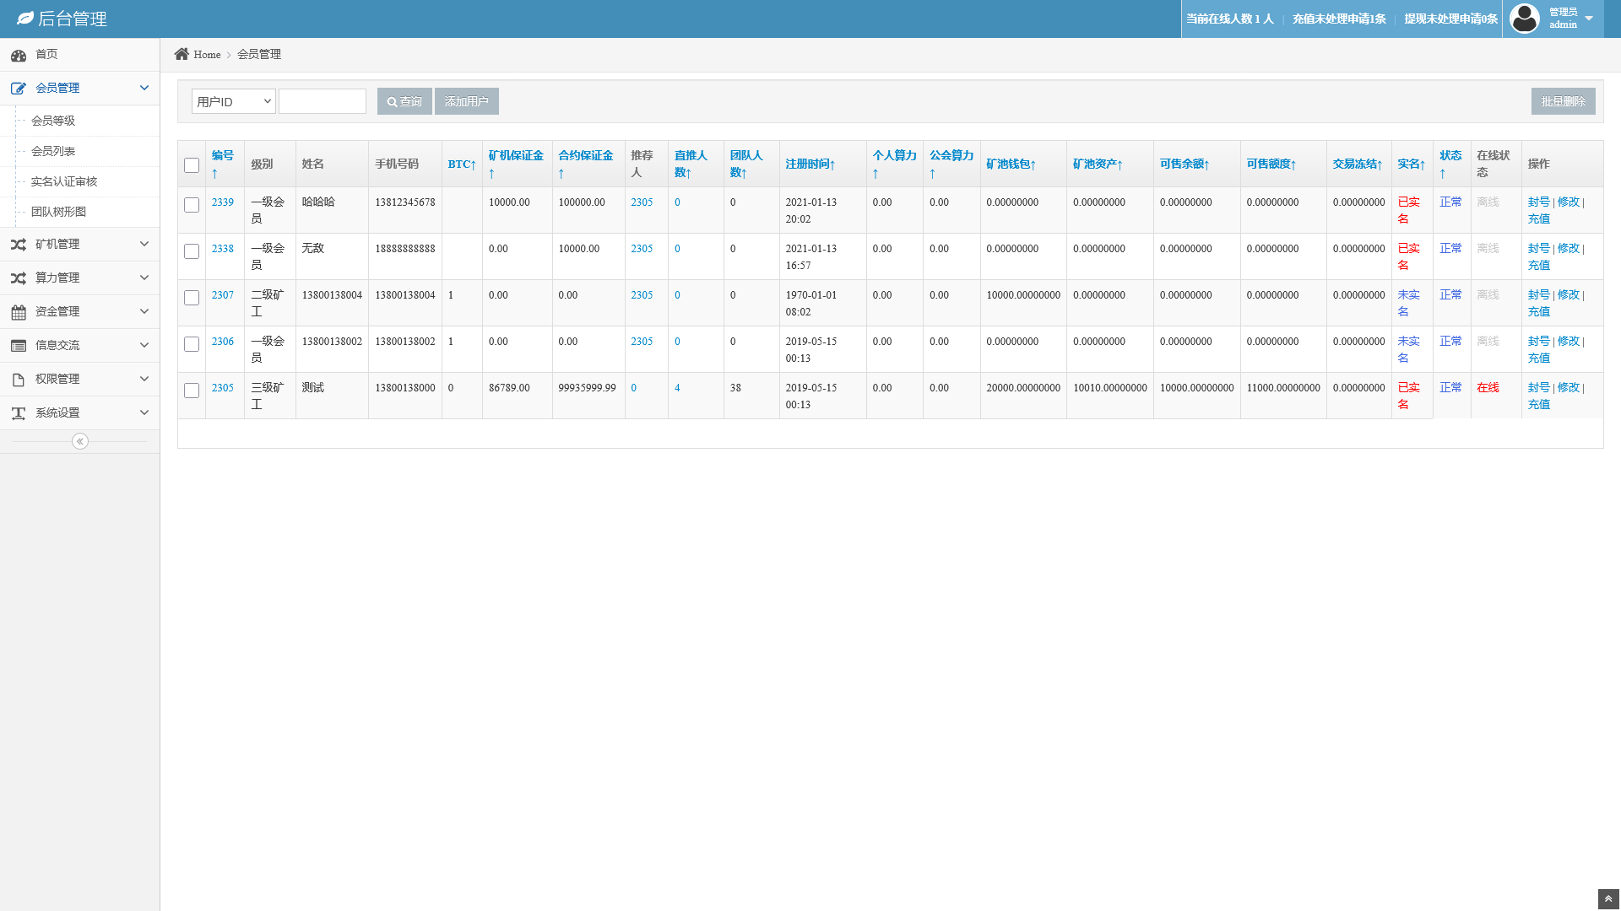The image size is (1621, 911).
Task: Click the Home house icon in breadcrumb
Action: tap(182, 54)
